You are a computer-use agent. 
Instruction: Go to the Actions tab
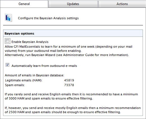(122, 4)
